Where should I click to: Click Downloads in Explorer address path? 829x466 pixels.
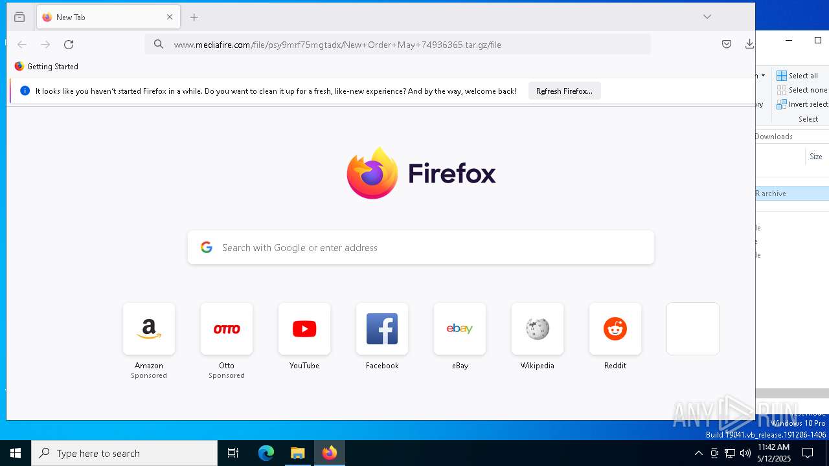[774, 137]
